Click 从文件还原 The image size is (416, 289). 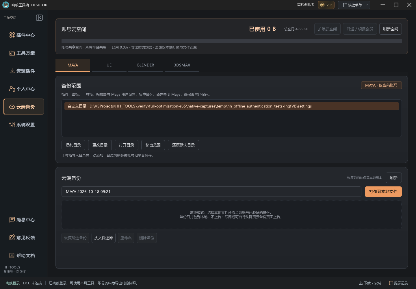pyautogui.click(x=103, y=238)
